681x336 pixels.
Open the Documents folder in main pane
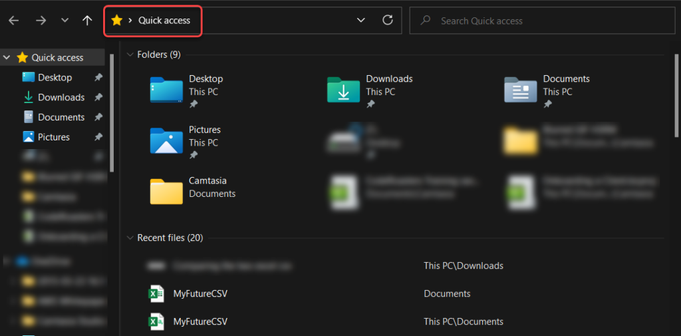520,90
